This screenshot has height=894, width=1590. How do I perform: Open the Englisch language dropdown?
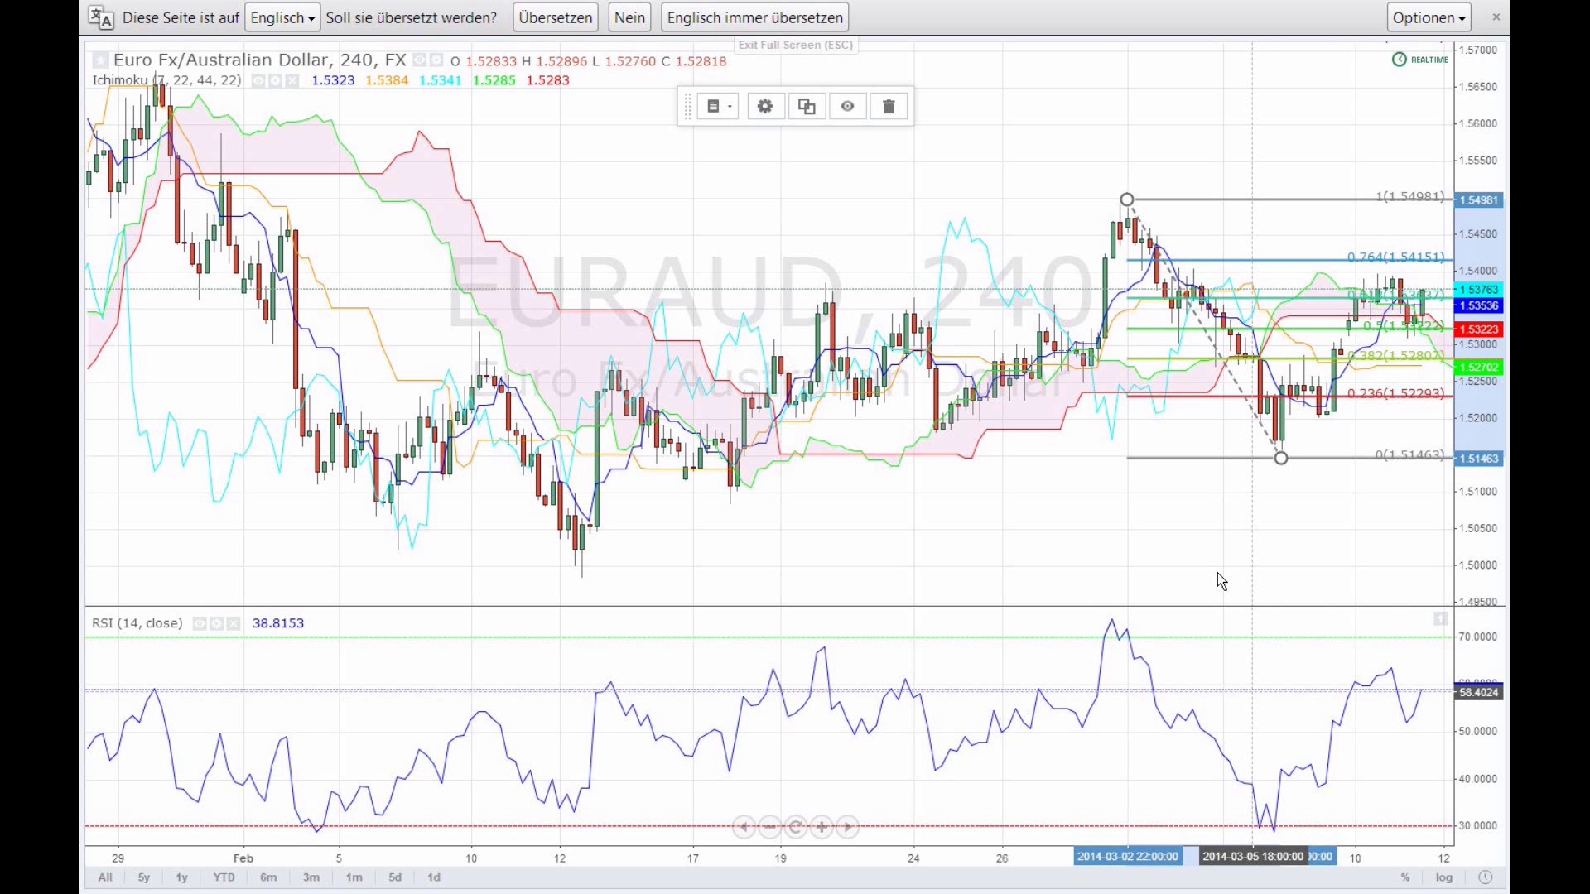point(282,17)
